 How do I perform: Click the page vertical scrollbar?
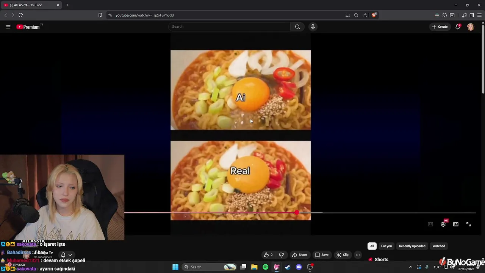(483, 59)
